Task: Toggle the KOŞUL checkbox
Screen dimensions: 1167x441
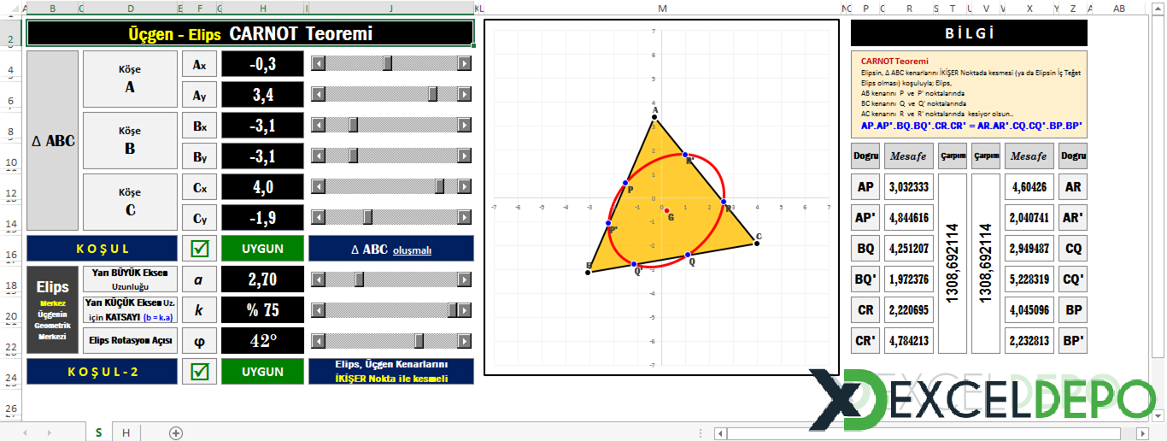Action: (x=199, y=249)
